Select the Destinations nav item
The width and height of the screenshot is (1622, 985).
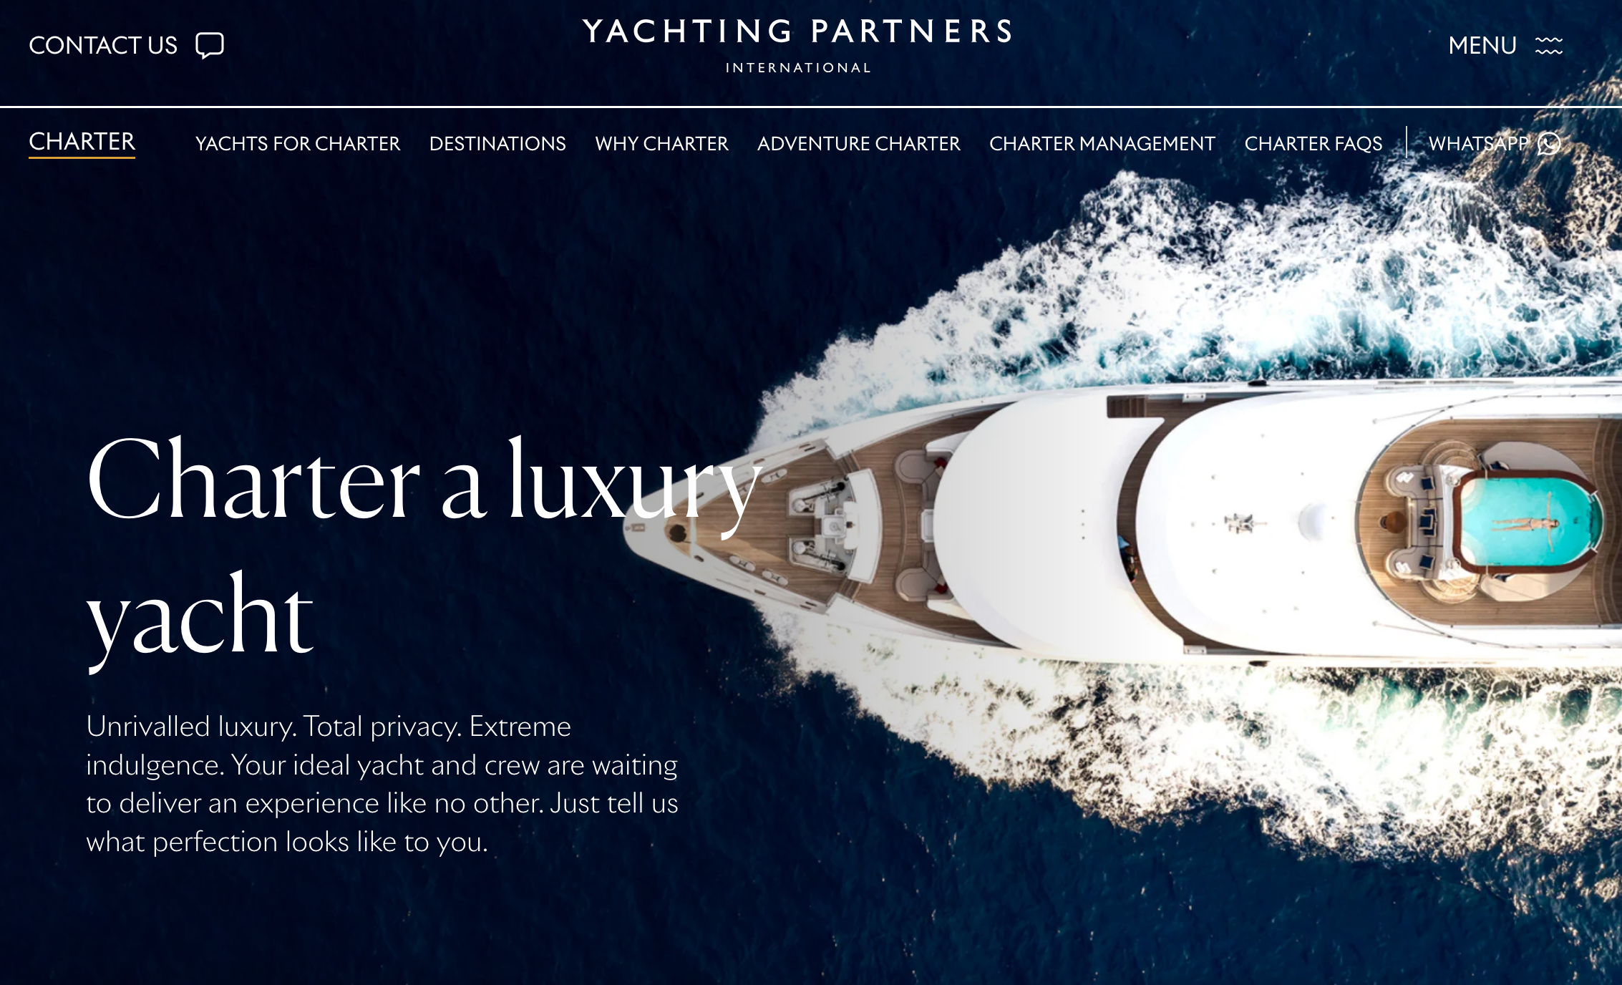pyautogui.click(x=497, y=144)
